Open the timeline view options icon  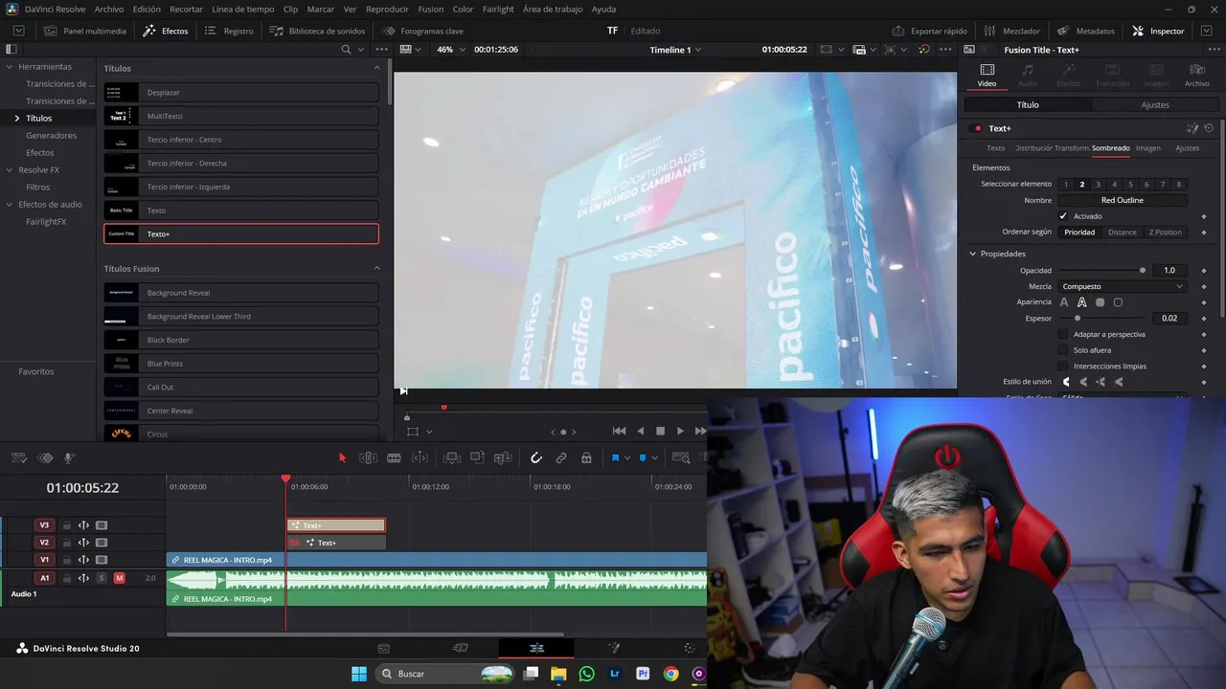(x=17, y=458)
